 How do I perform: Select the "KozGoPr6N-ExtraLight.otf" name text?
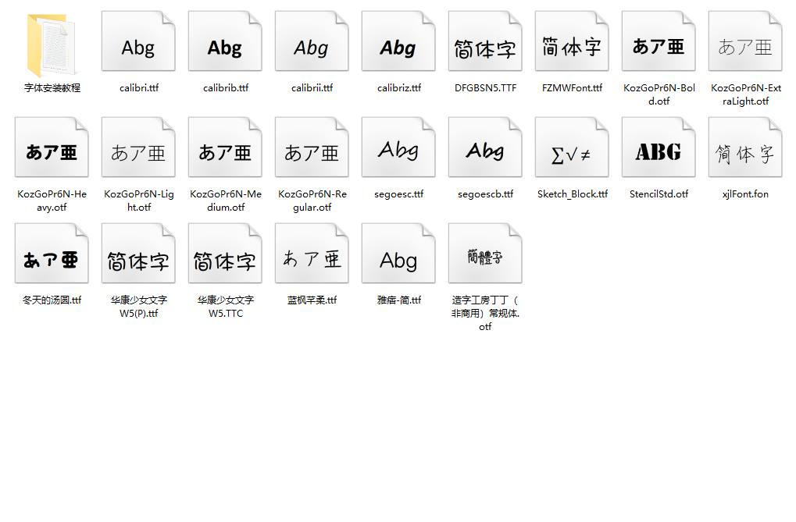click(x=746, y=94)
